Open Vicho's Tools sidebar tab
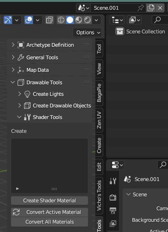168x232 pixels. [x=99, y=195]
